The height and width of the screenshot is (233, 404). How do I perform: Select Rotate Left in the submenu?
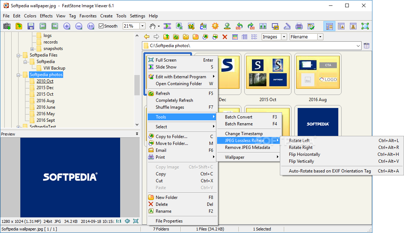point(299,141)
